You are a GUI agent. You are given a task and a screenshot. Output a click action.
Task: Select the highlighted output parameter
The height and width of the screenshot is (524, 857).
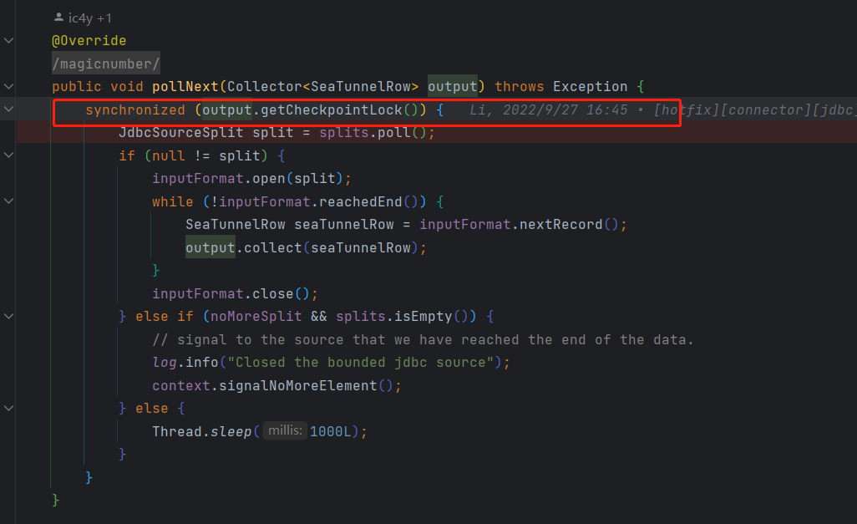(453, 85)
